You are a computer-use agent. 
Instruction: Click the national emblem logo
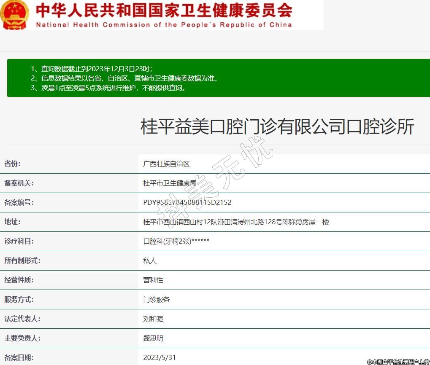[15, 15]
